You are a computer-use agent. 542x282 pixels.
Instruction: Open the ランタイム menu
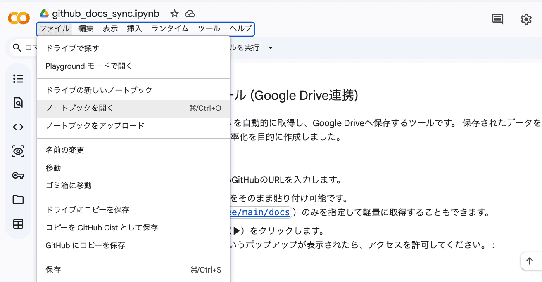(x=169, y=29)
